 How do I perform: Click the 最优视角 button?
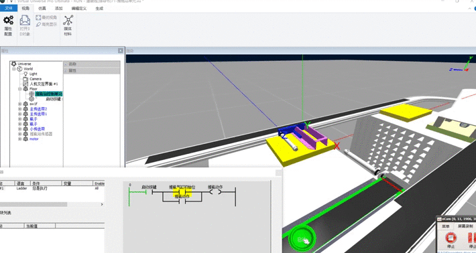[x=46, y=17]
